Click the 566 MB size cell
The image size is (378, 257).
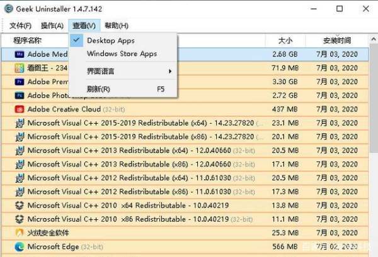pos(285,247)
